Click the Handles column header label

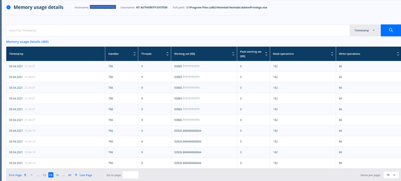click(x=114, y=54)
